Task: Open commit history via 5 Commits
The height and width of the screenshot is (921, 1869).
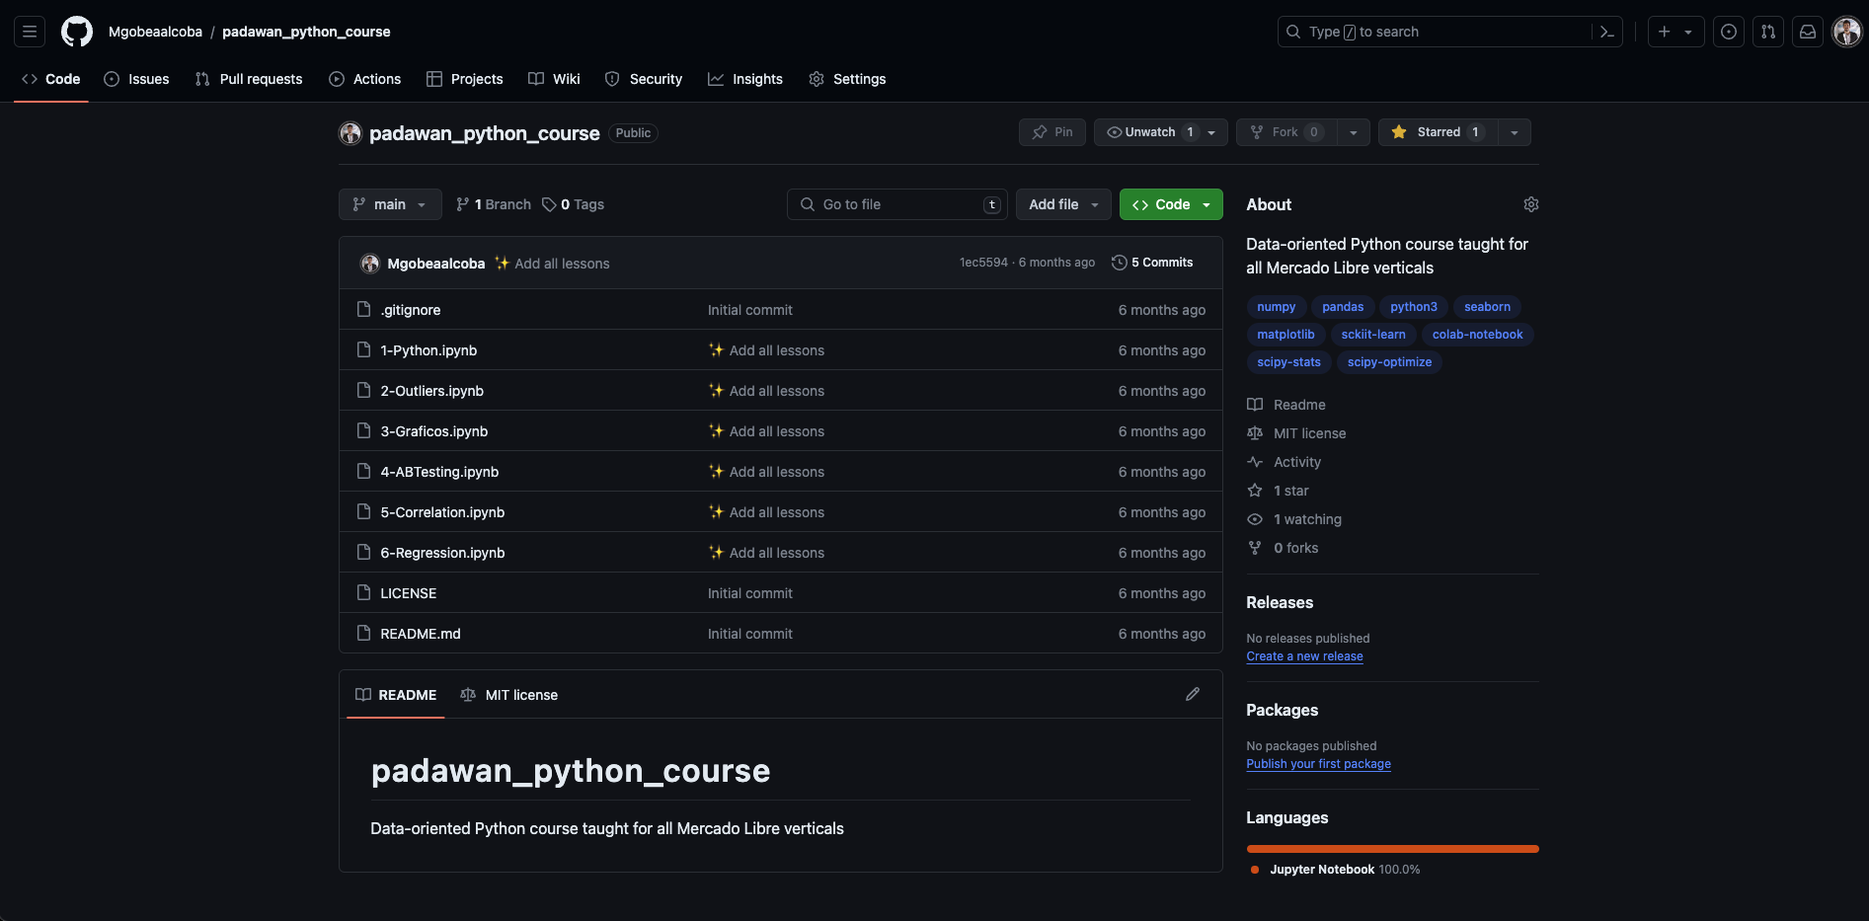Action: 1152,263
